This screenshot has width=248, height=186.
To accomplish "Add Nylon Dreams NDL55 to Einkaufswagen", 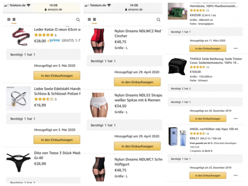I will (x=137, y=146).
